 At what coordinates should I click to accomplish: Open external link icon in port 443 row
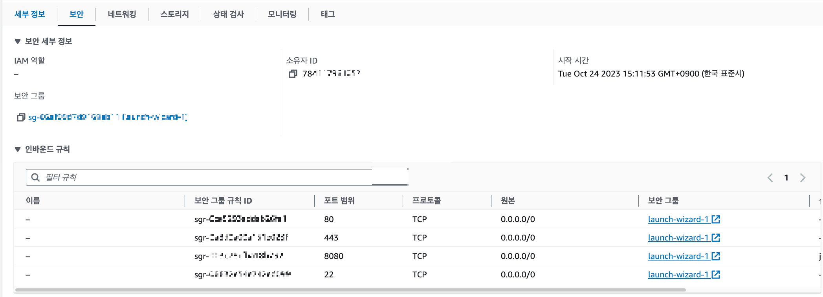pyautogui.click(x=716, y=237)
